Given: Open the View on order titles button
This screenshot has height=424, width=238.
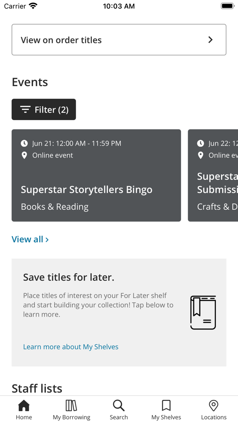Looking at the screenshot, I should tap(119, 40).
